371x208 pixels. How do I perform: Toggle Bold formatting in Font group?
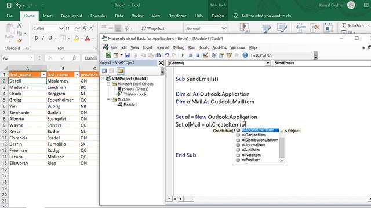(x=36, y=38)
